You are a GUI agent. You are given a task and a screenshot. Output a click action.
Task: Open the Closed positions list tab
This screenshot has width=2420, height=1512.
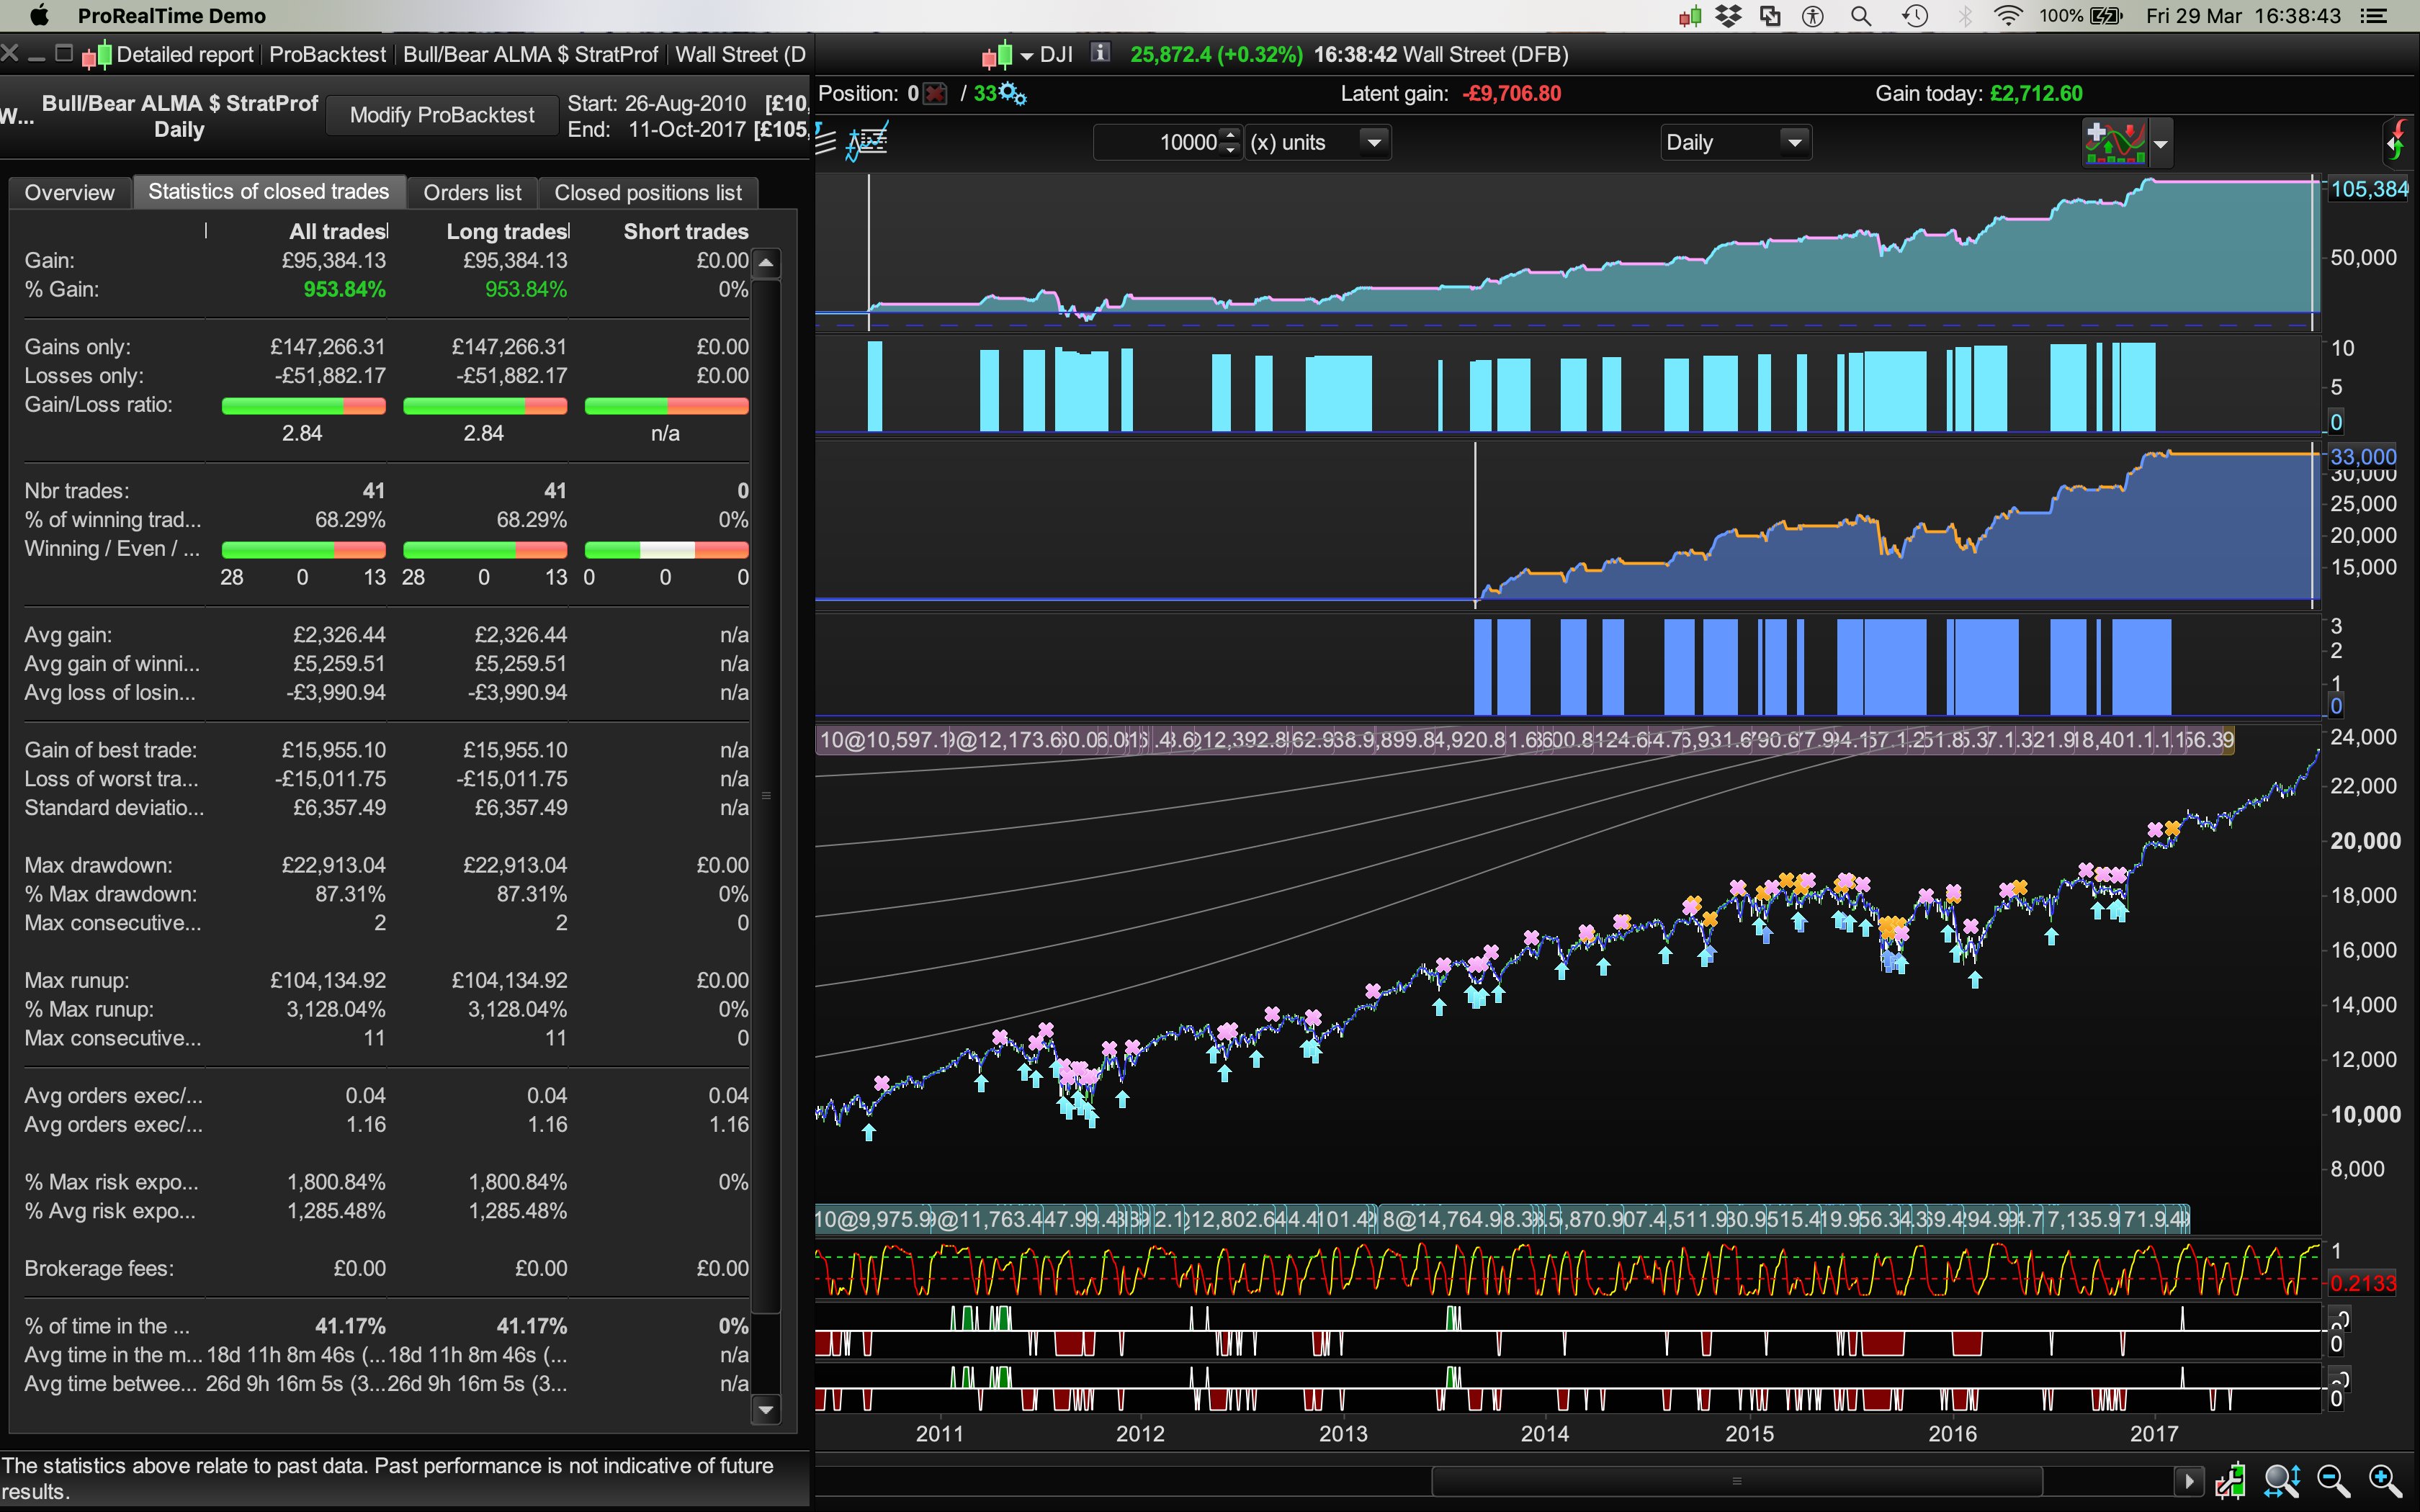pos(647,192)
